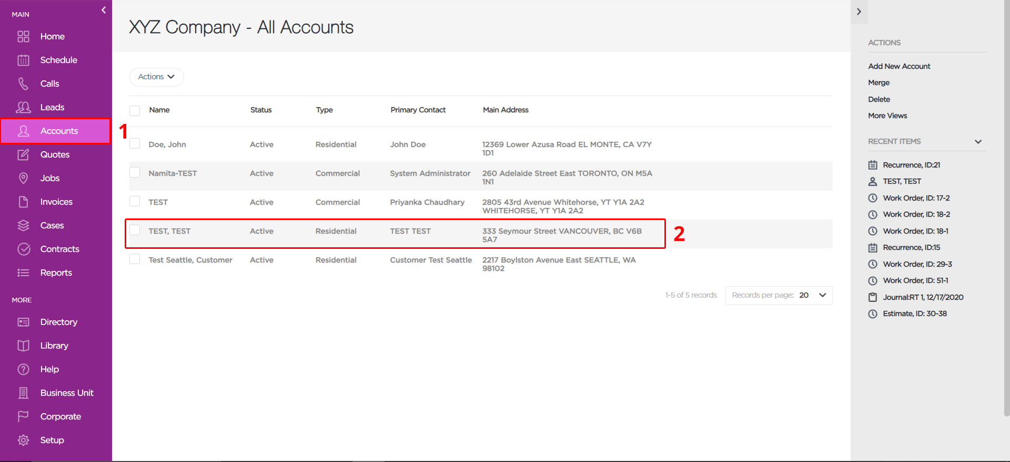Toggle the select-all checkbox in table header
Viewport: 1010px width, 462px height.
pyautogui.click(x=135, y=110)
